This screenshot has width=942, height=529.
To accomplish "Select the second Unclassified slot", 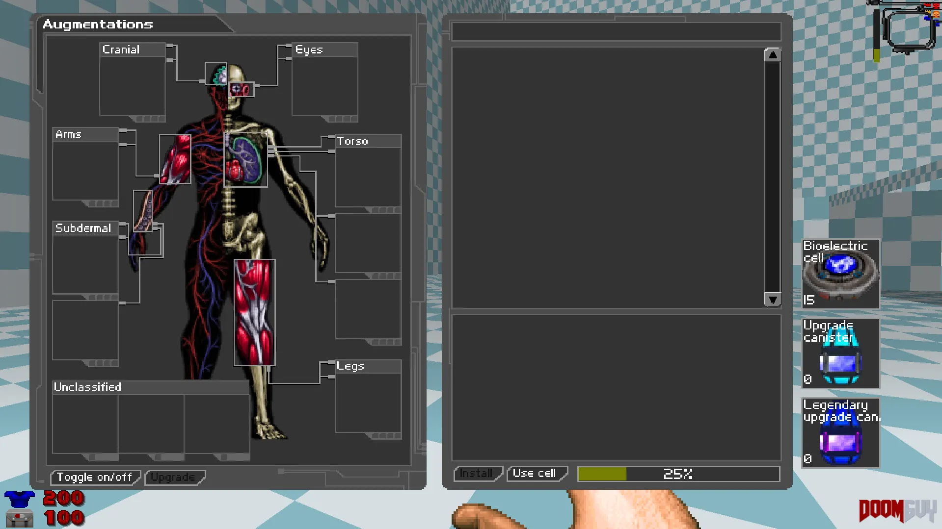I will [151, 424].
